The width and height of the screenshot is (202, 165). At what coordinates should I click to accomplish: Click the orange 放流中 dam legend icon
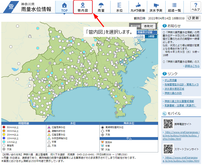click(102, 142)
